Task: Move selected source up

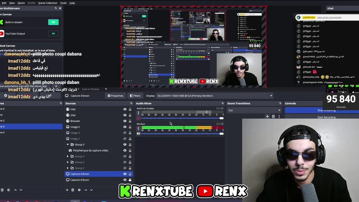Action: 86,190
